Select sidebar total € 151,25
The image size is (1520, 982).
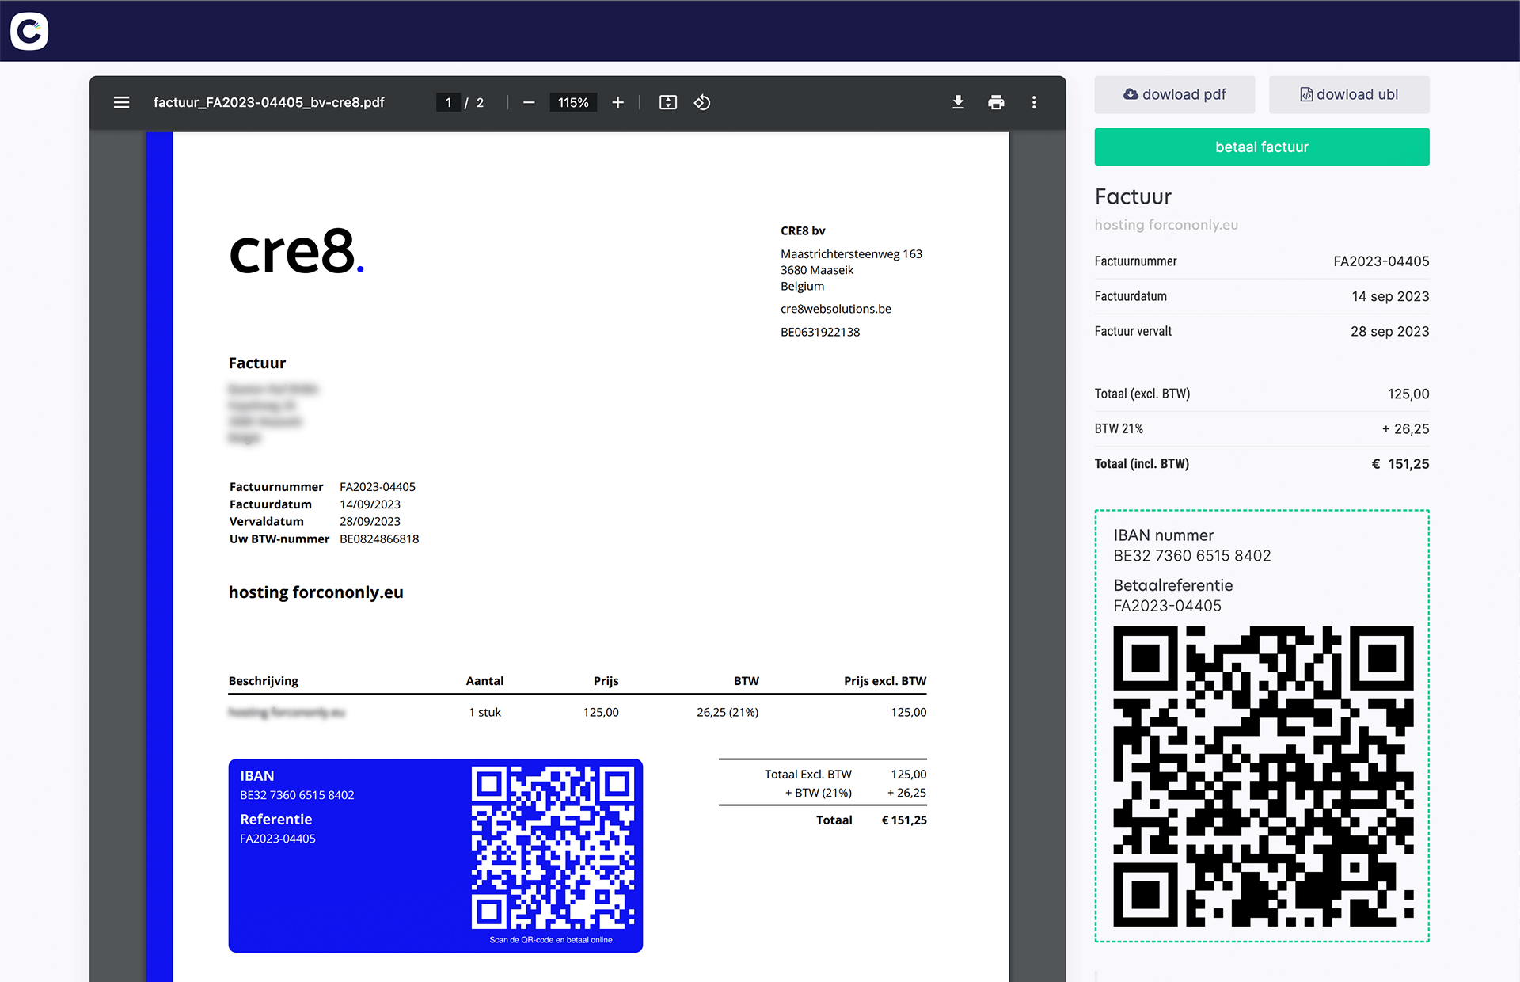click(1400, 464)
